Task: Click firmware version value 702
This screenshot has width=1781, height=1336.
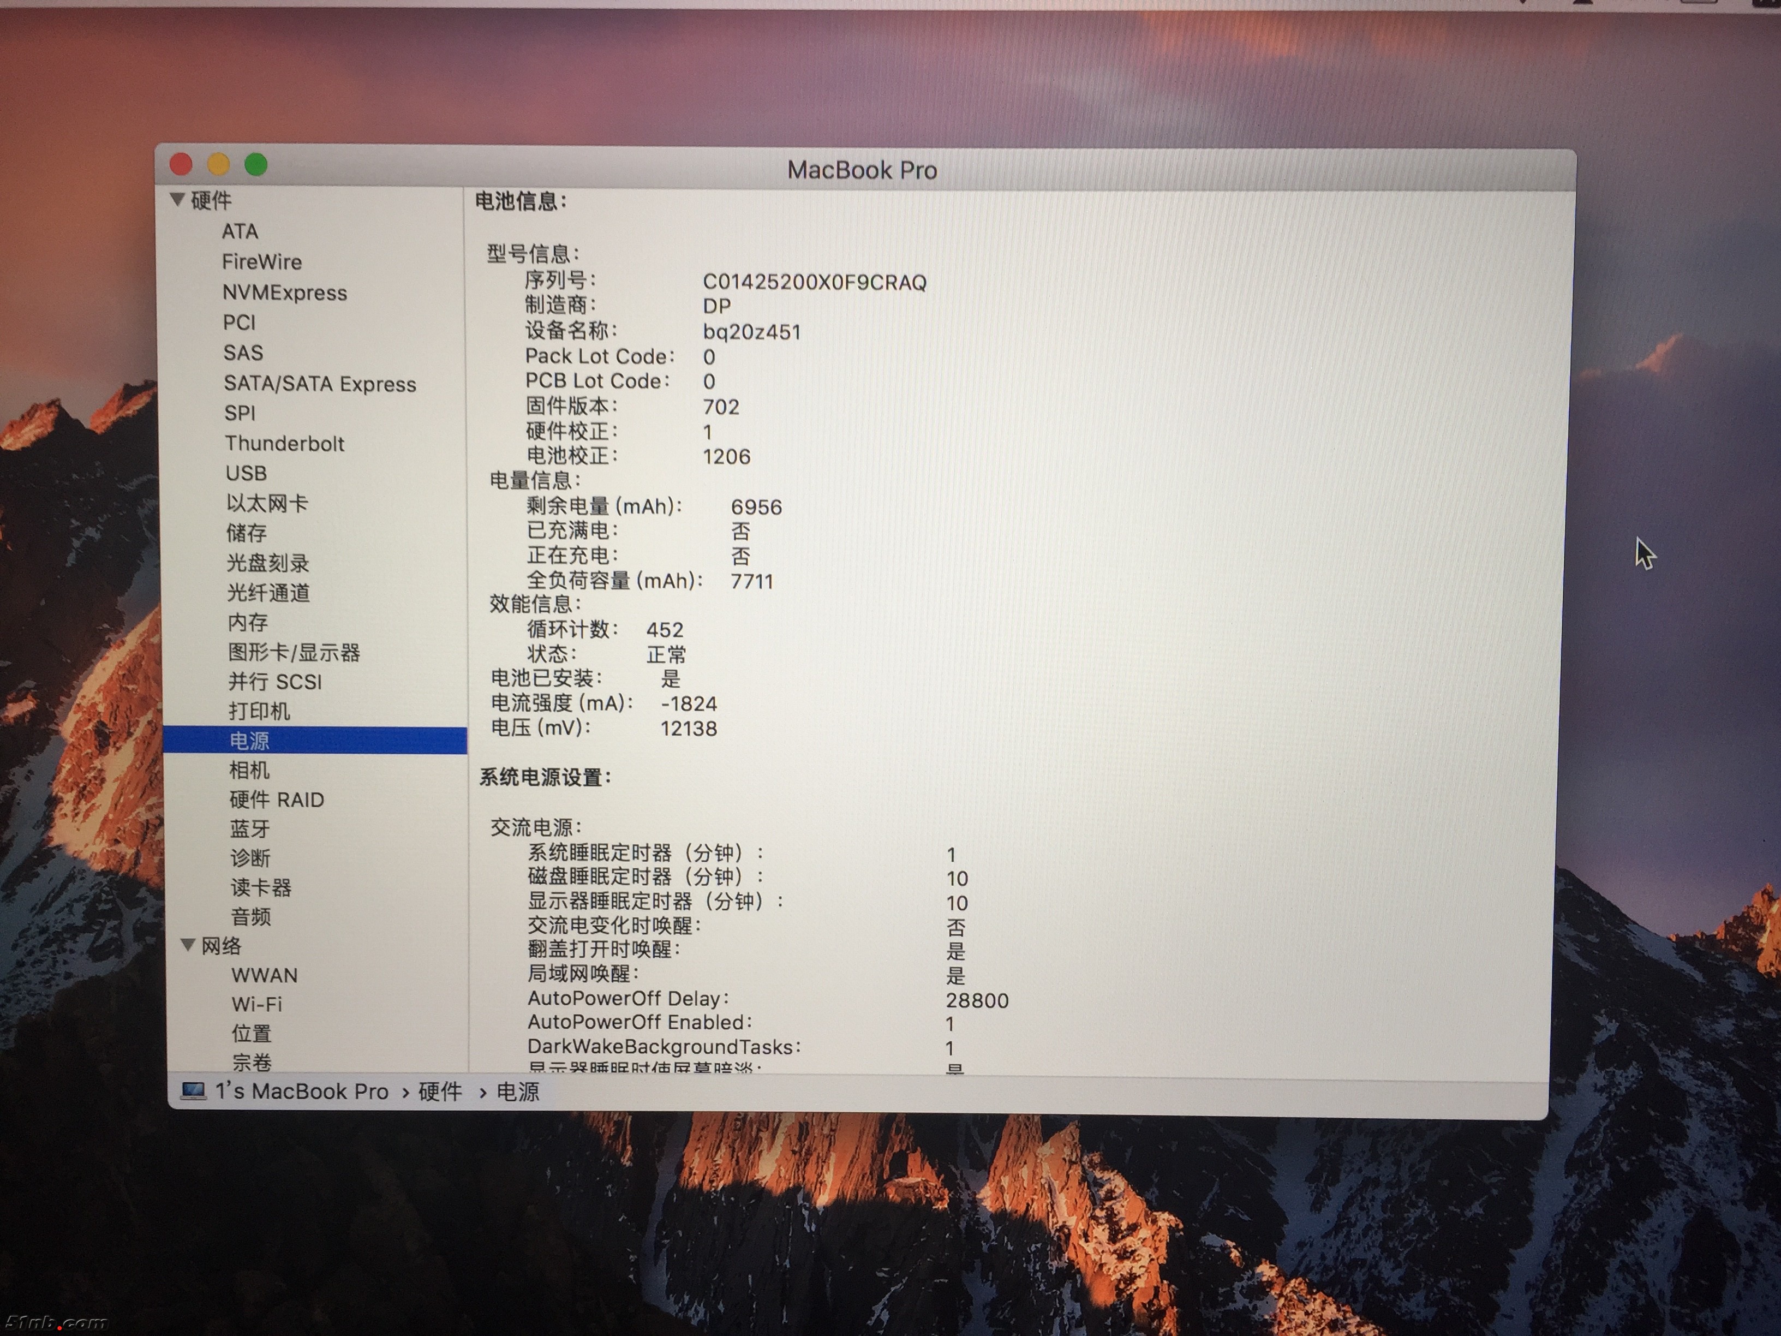Action: [721, 407]
